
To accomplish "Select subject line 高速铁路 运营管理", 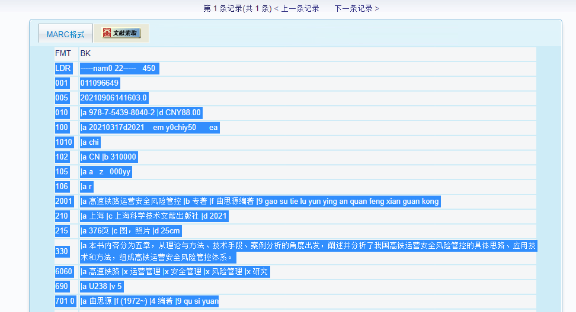I will pyautogui.click(x=175, y=271).
